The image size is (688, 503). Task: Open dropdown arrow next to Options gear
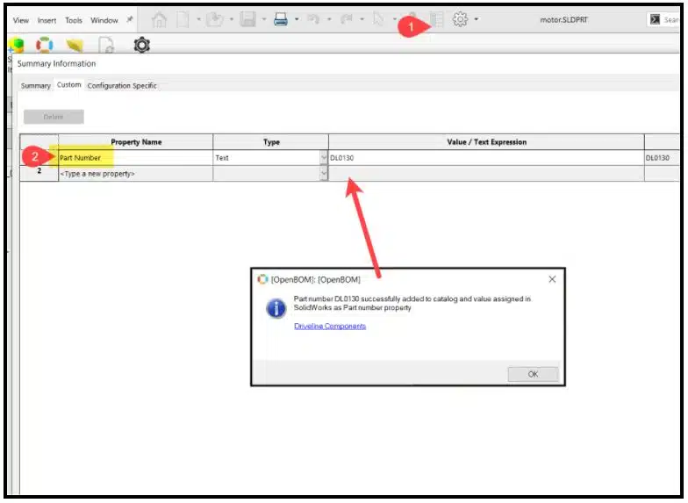pos(476,19)
